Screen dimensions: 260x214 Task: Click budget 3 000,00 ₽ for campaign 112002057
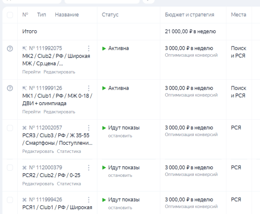tap(189, 128)
